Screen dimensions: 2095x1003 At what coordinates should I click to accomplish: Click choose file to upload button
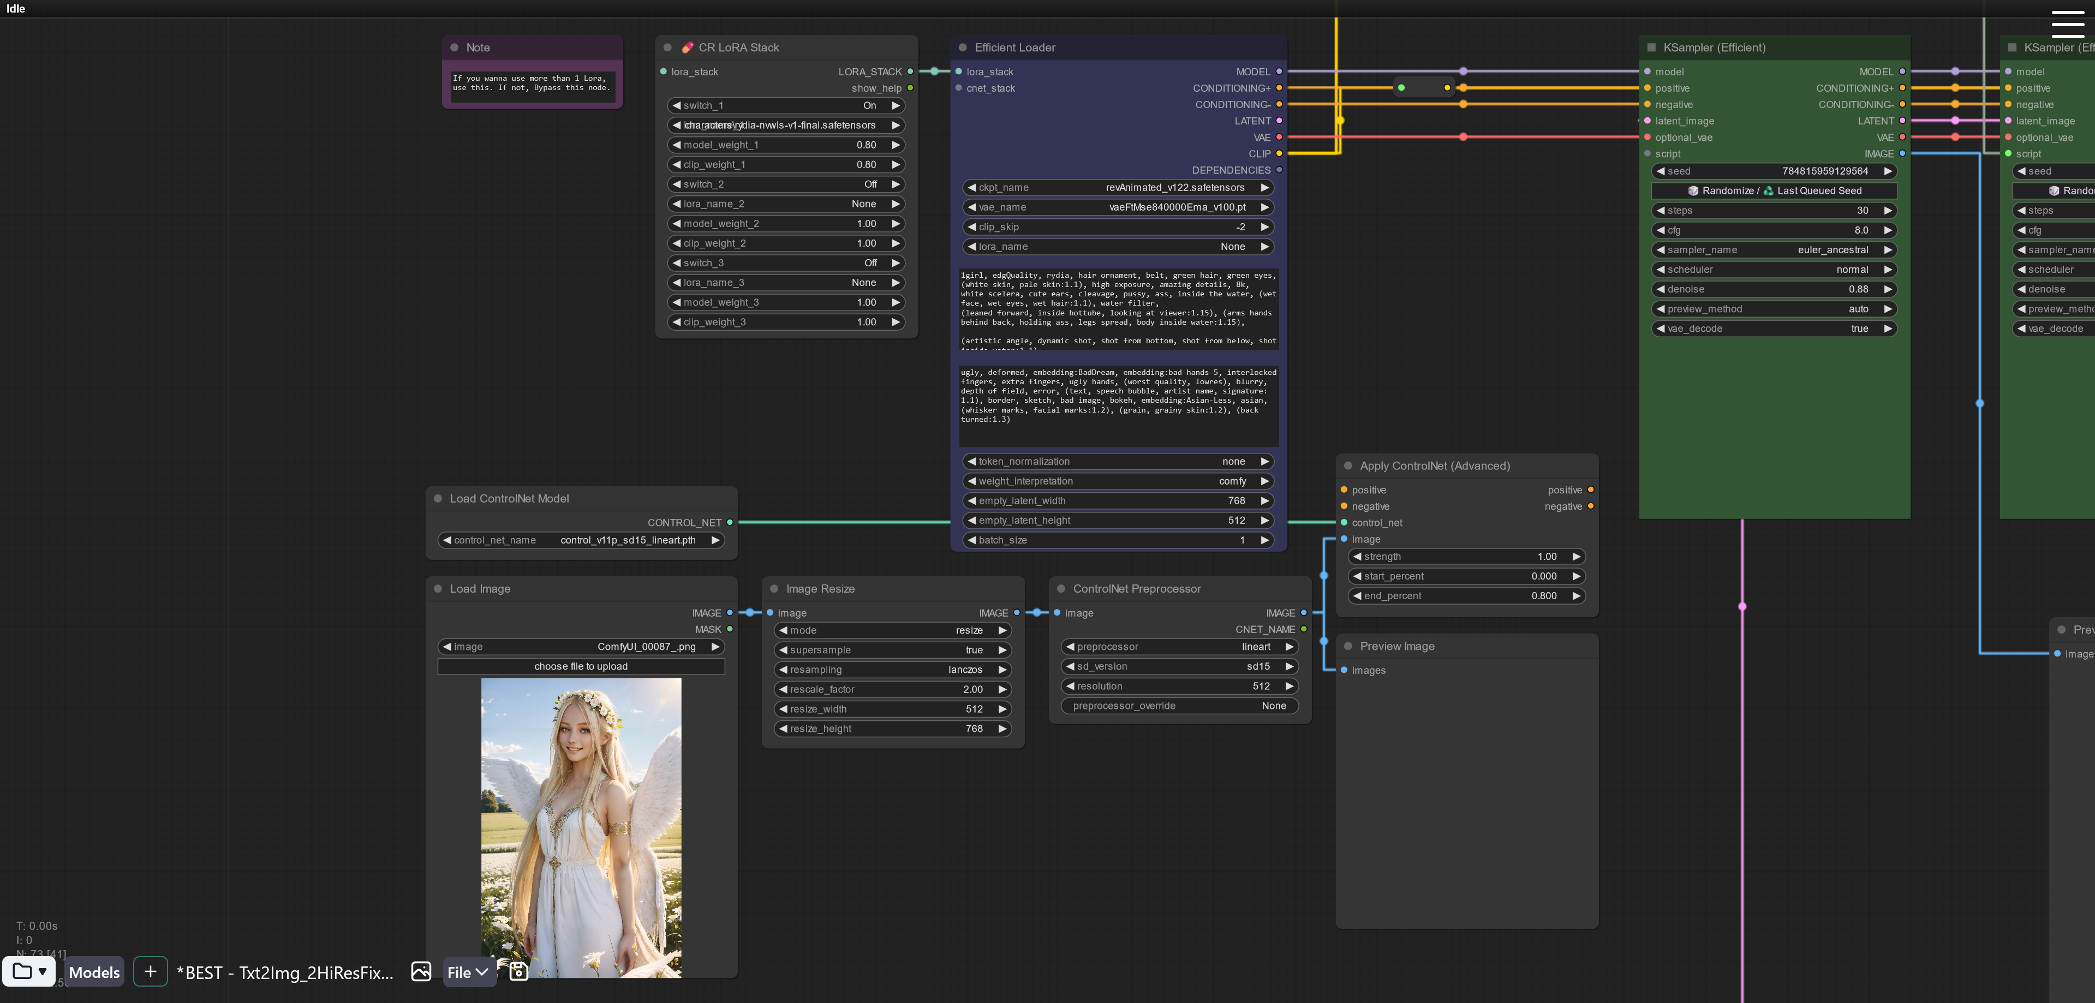point(581,666)
